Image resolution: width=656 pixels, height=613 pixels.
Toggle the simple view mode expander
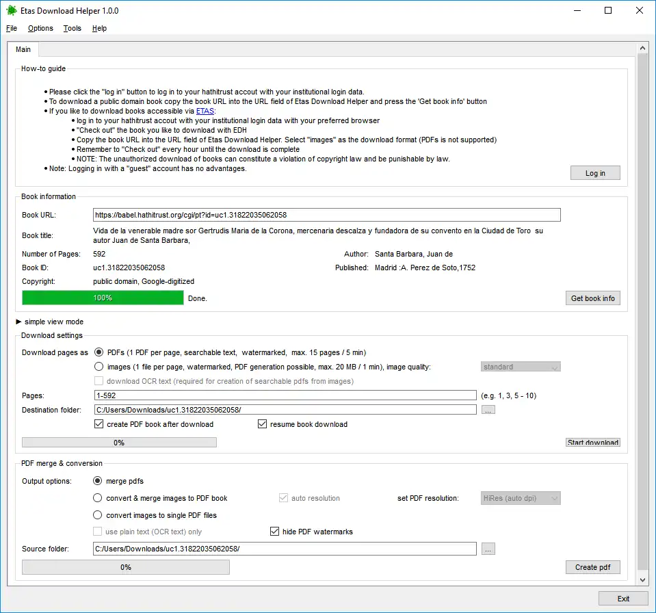pyautogui.click(x=18, y=322)
